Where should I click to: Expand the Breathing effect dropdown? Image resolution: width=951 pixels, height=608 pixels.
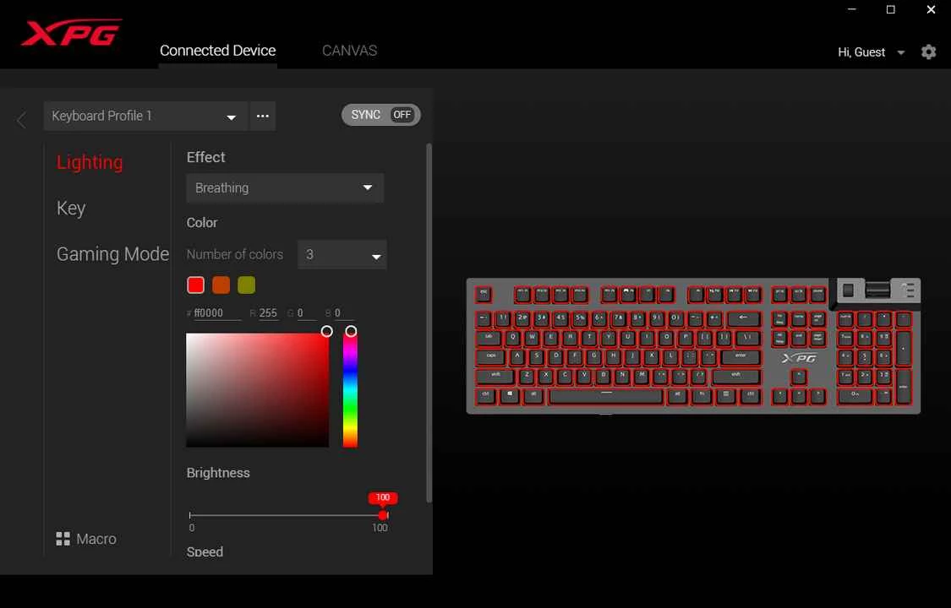[285, 187]
